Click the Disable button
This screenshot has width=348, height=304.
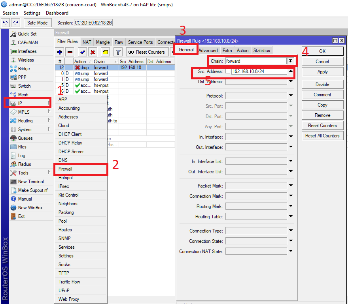click(x=322, y=84)
